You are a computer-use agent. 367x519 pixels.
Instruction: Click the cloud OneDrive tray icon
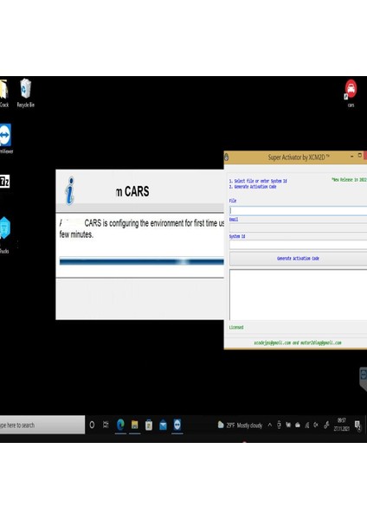[x=298, y=425]
